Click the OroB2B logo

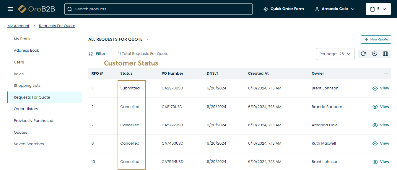tap(36, 9)
